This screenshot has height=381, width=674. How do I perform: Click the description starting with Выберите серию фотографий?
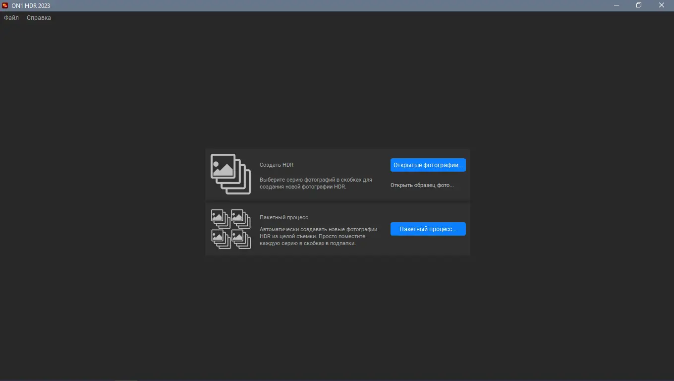pos(316,184)
